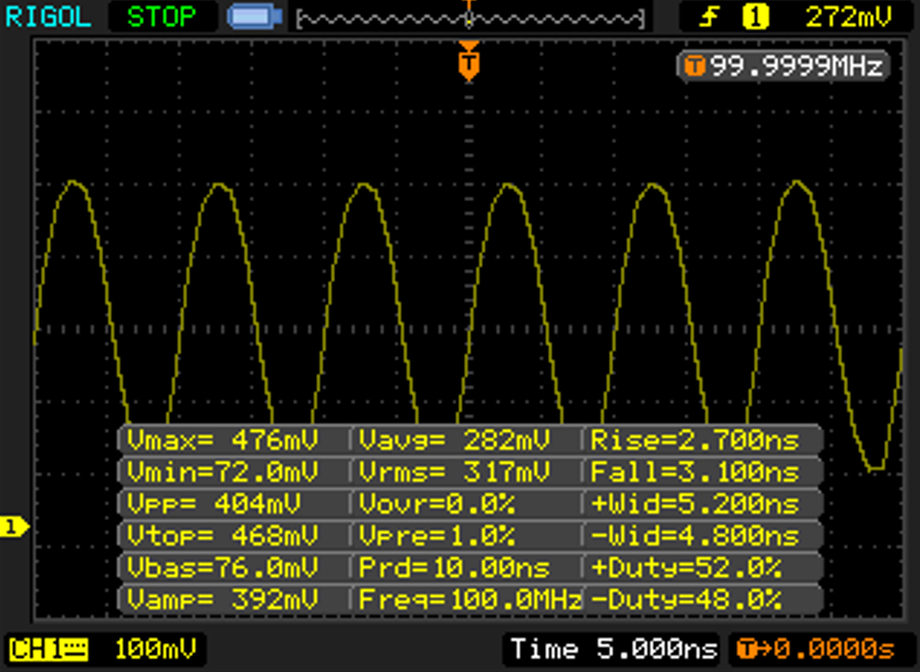Click the Time 5.000ns timebase readout
This screenshot has height=672, width=920.
613,649
